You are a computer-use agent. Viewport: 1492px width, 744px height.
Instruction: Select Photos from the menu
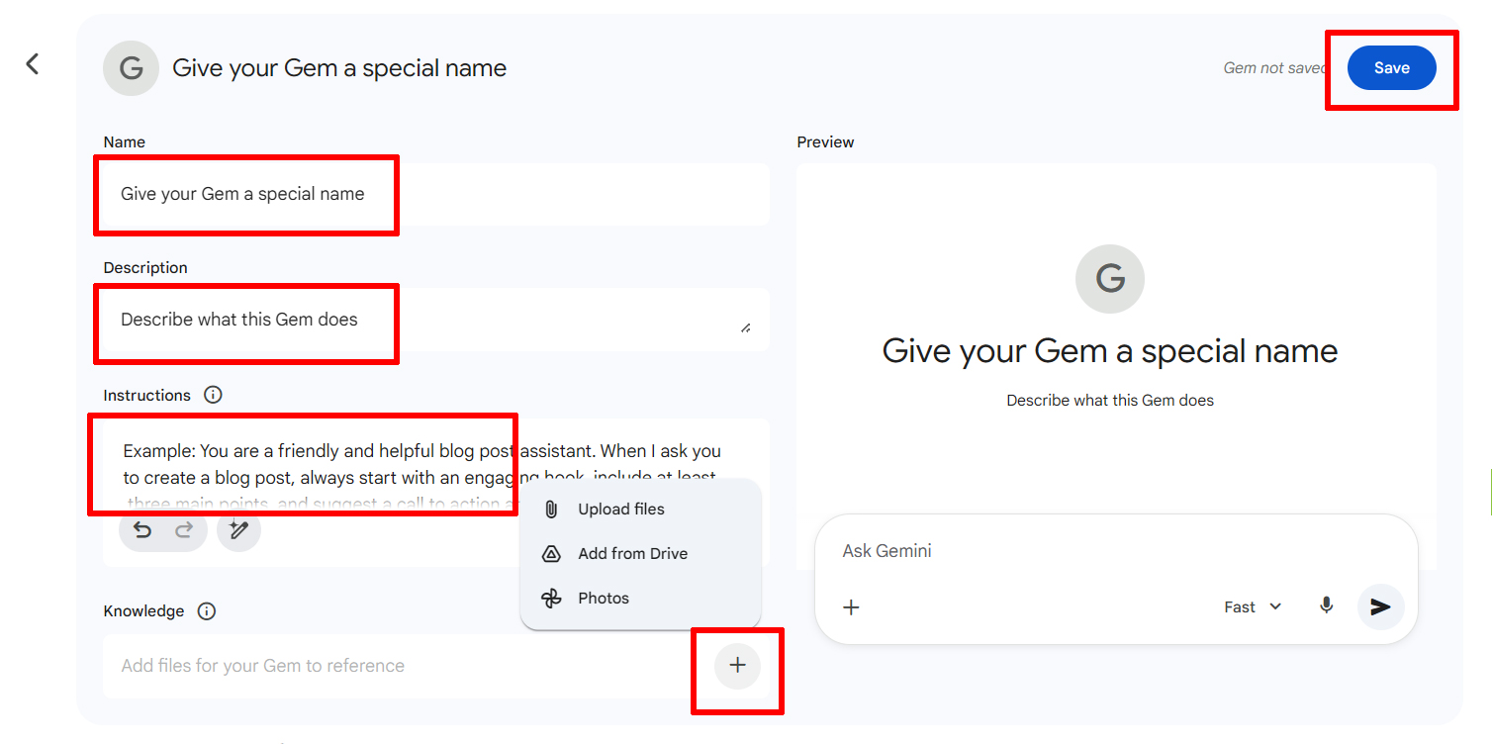603,599
